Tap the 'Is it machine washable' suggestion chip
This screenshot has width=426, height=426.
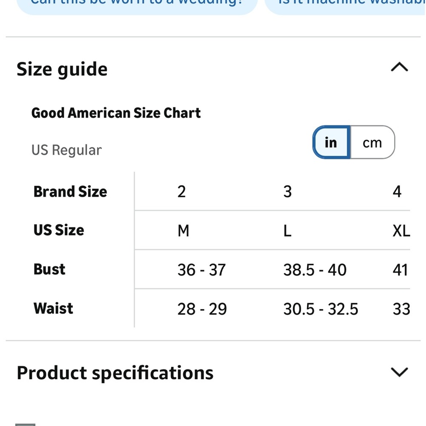pos(345,6)
